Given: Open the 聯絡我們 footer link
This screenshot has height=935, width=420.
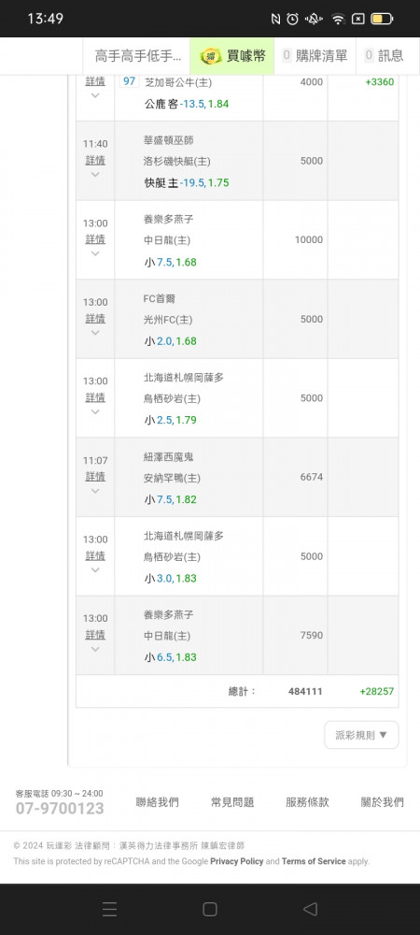Looking at the screenshot, I should coord(157,802).
